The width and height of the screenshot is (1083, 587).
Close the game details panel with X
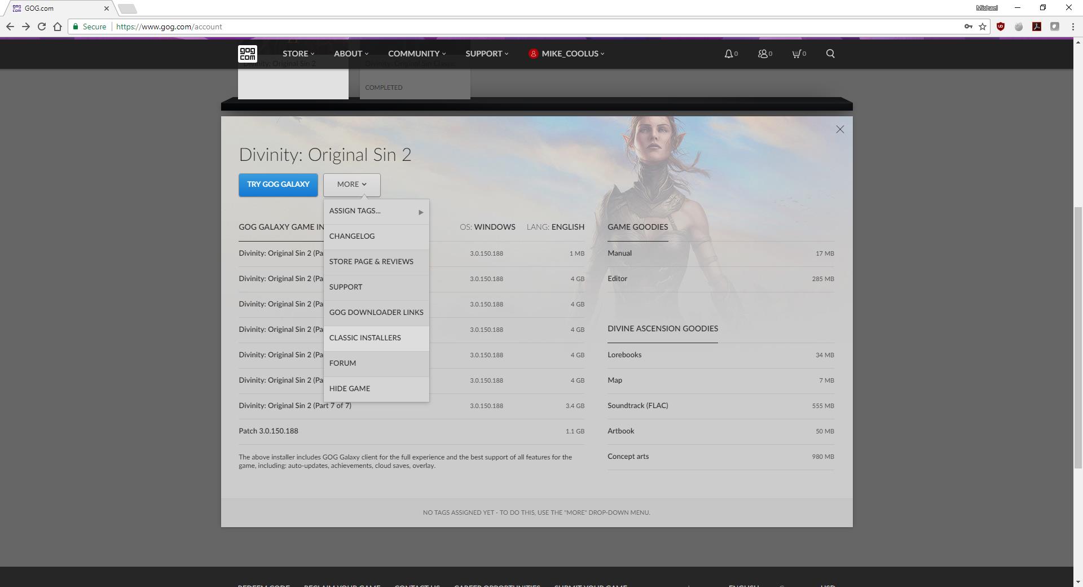[840, 129]
